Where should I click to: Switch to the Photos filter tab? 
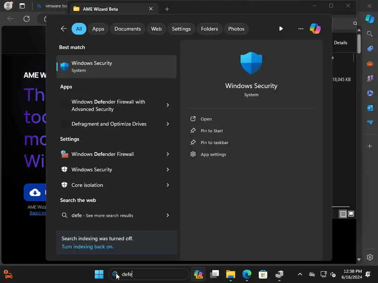tap(236, 29)
